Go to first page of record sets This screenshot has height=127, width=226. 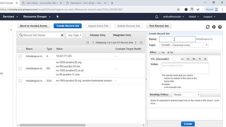pos(88,42)
